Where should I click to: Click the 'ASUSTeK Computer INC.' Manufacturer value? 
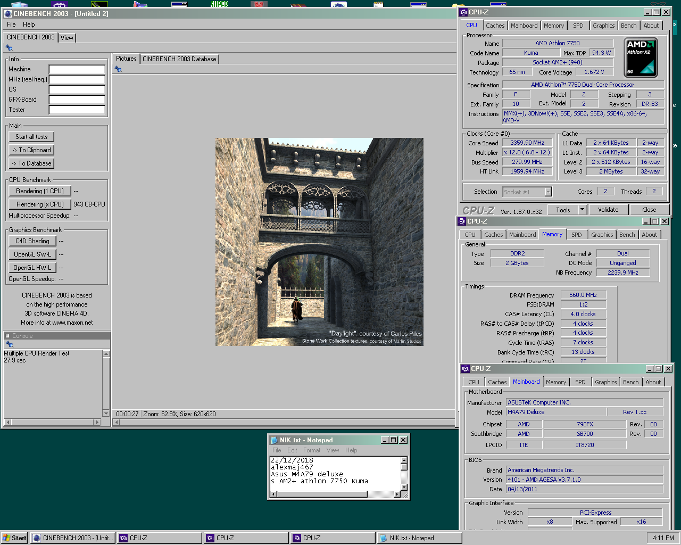point(585,402)
